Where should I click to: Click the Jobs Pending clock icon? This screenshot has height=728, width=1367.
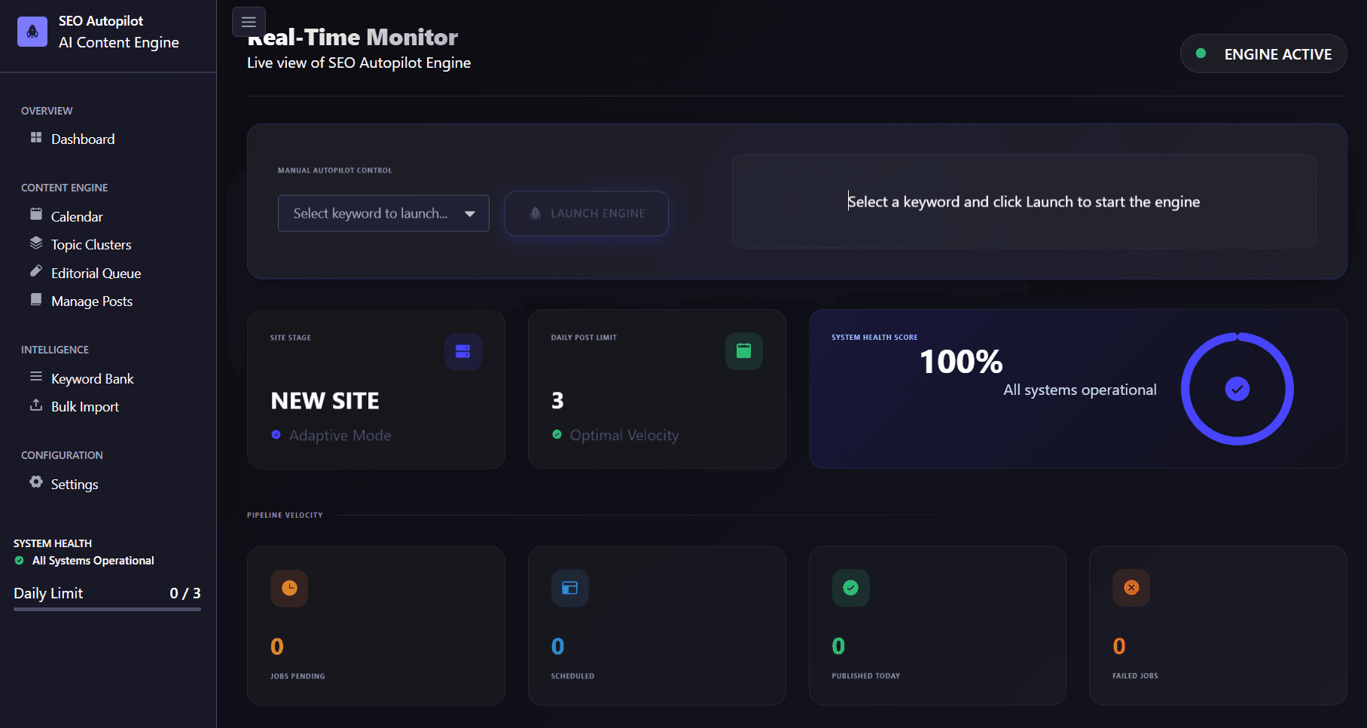click(289, 588)
